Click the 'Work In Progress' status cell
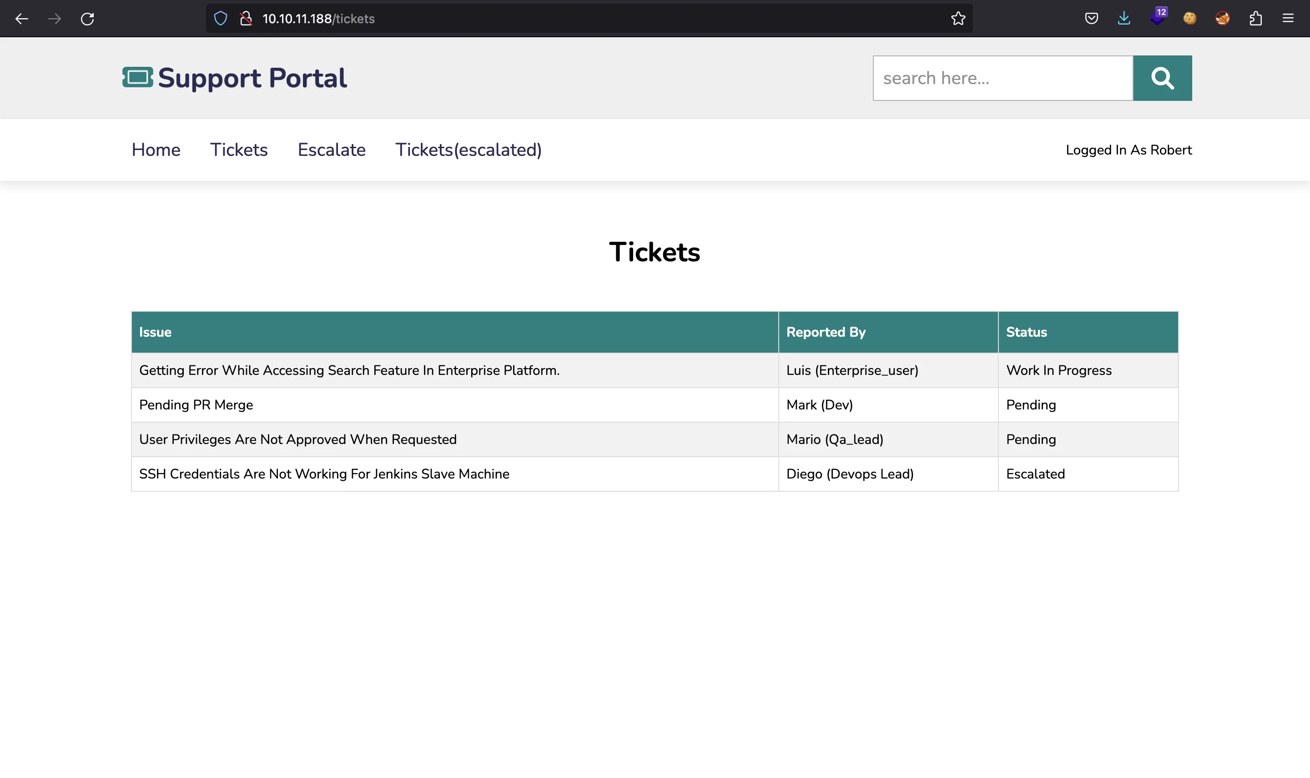Image resolution: width=1310 pixels, height=778 pixels. click(x=1088, y=371)
